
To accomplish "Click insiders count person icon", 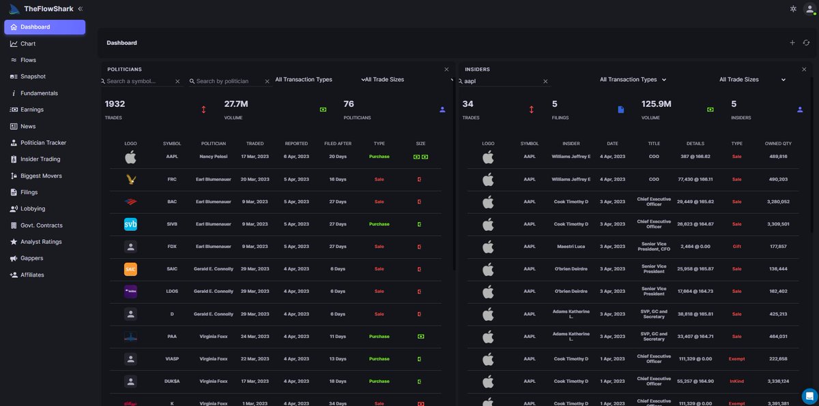I will (x=800, y=109).
